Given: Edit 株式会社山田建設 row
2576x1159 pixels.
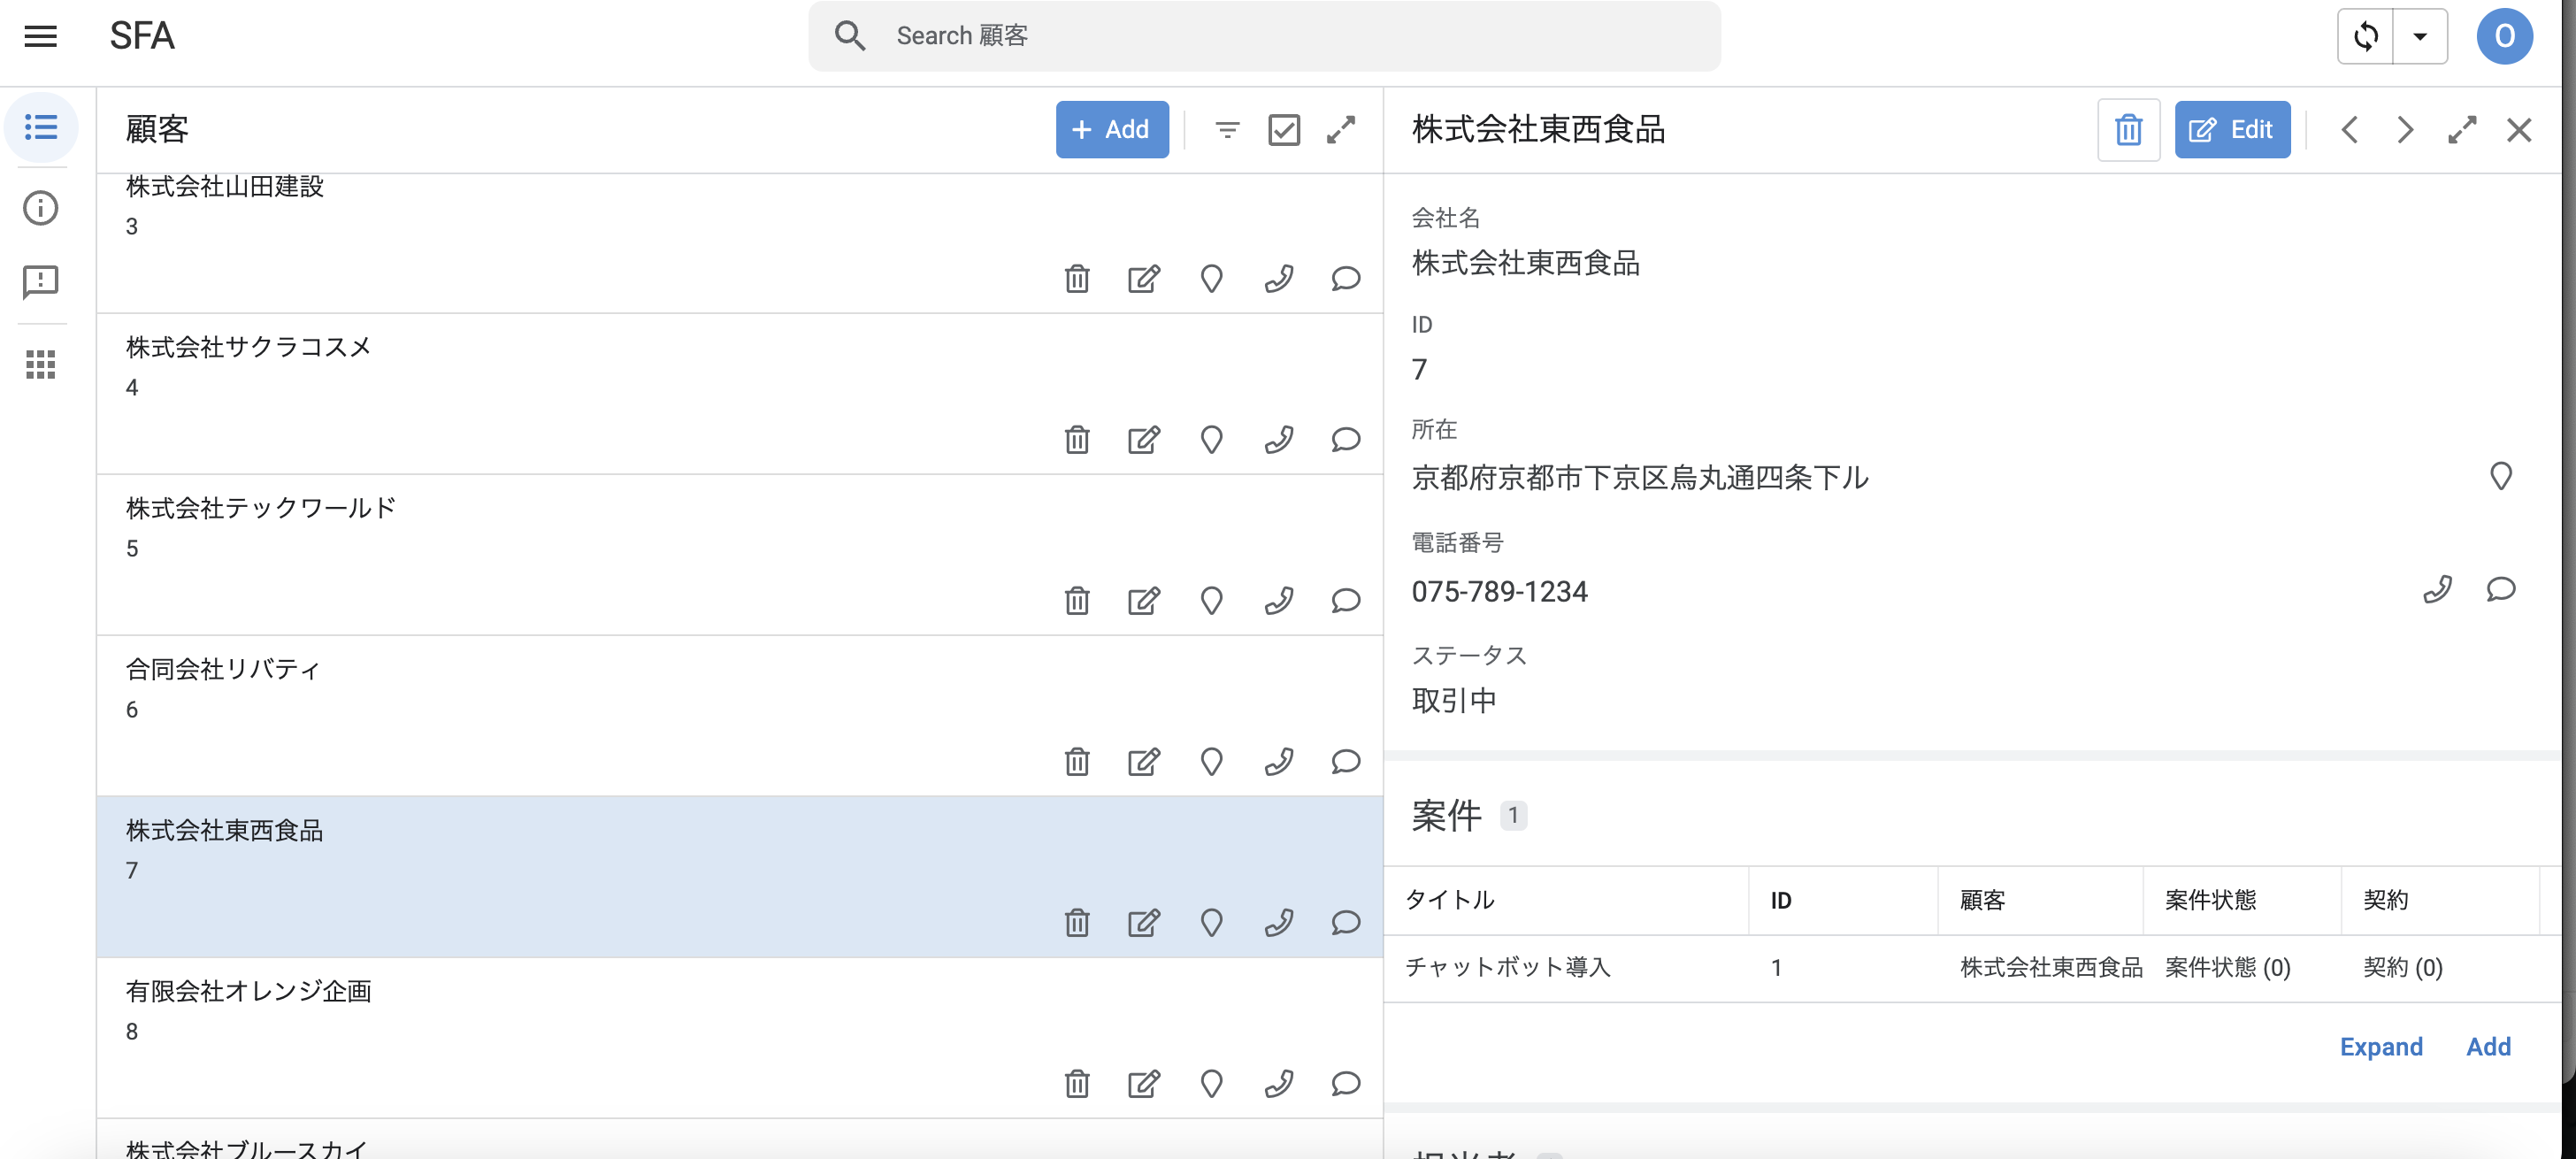Looking at the screenshot, I should point(1144,279).
